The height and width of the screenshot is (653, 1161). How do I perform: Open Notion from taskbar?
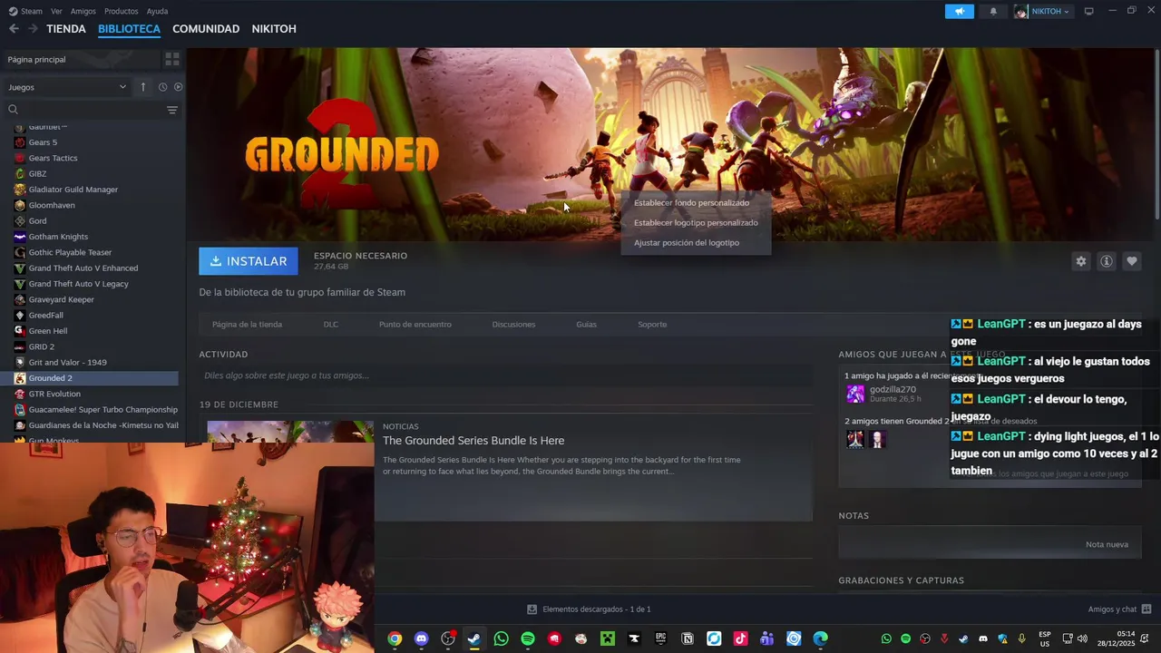[x=688, y=638]
